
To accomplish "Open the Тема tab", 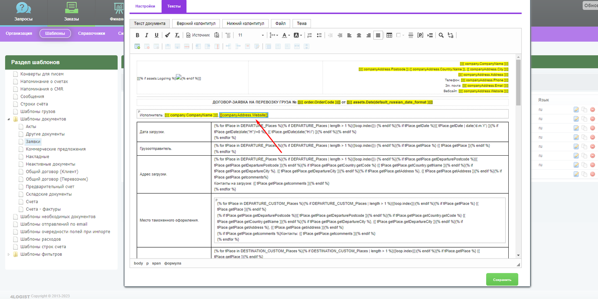I will pyautogui.click(x=302, y=24).
